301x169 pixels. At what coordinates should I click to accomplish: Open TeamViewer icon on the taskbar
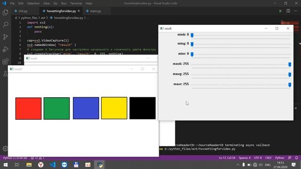(64, 165)
